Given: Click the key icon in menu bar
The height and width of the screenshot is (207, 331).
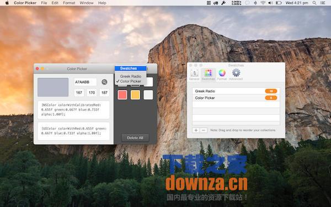Looking at the screenshot, I should (x=223, y=3).
